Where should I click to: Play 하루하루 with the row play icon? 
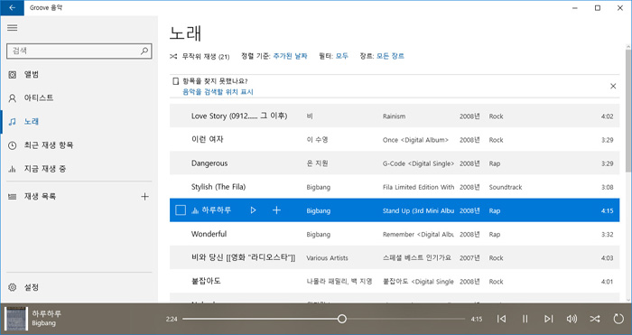(253, 210)
